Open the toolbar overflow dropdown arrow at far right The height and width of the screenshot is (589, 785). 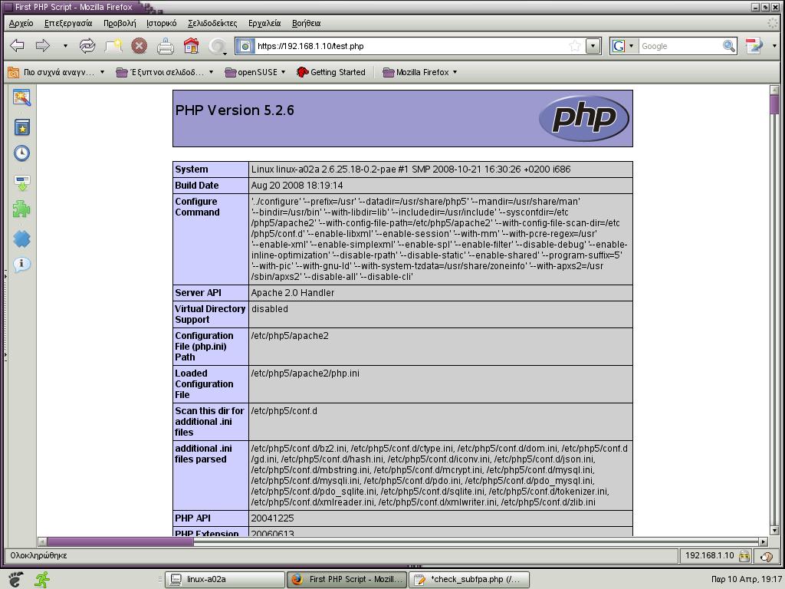774,46
